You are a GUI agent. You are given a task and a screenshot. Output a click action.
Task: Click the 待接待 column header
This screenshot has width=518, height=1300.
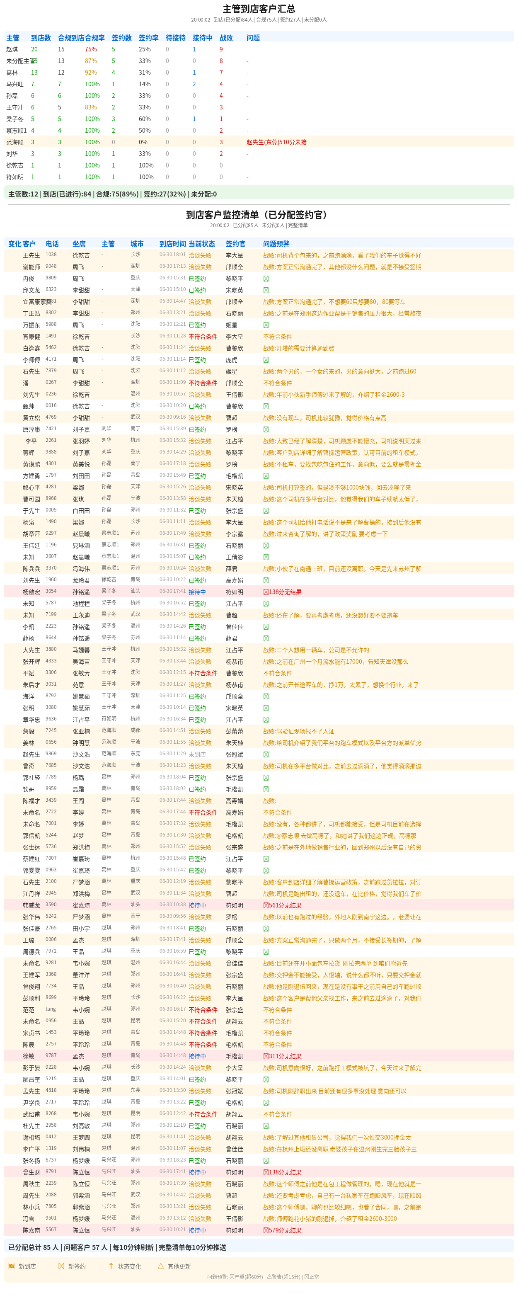176,38
